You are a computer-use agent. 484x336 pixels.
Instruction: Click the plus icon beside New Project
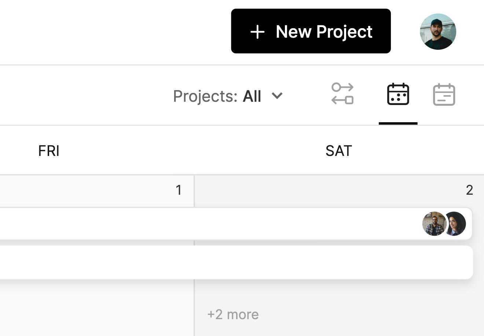pos(257,32)
